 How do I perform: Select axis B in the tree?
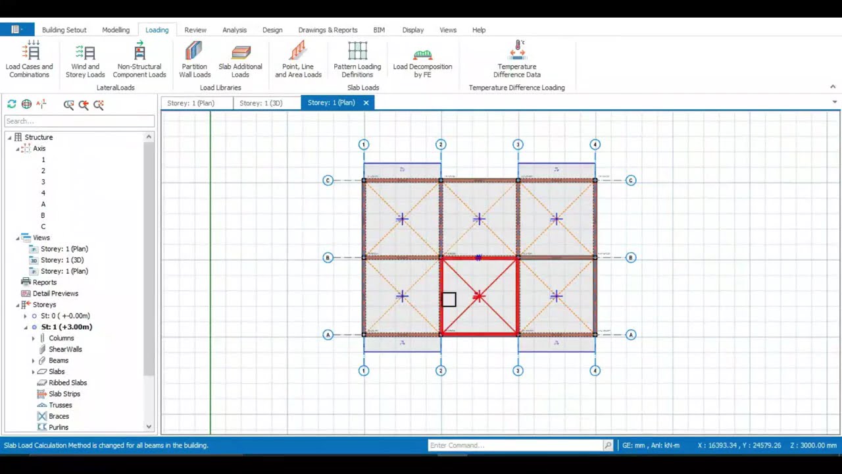click(43, 215)
